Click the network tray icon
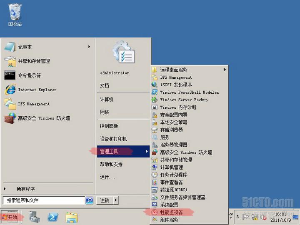 pos(255,217)
